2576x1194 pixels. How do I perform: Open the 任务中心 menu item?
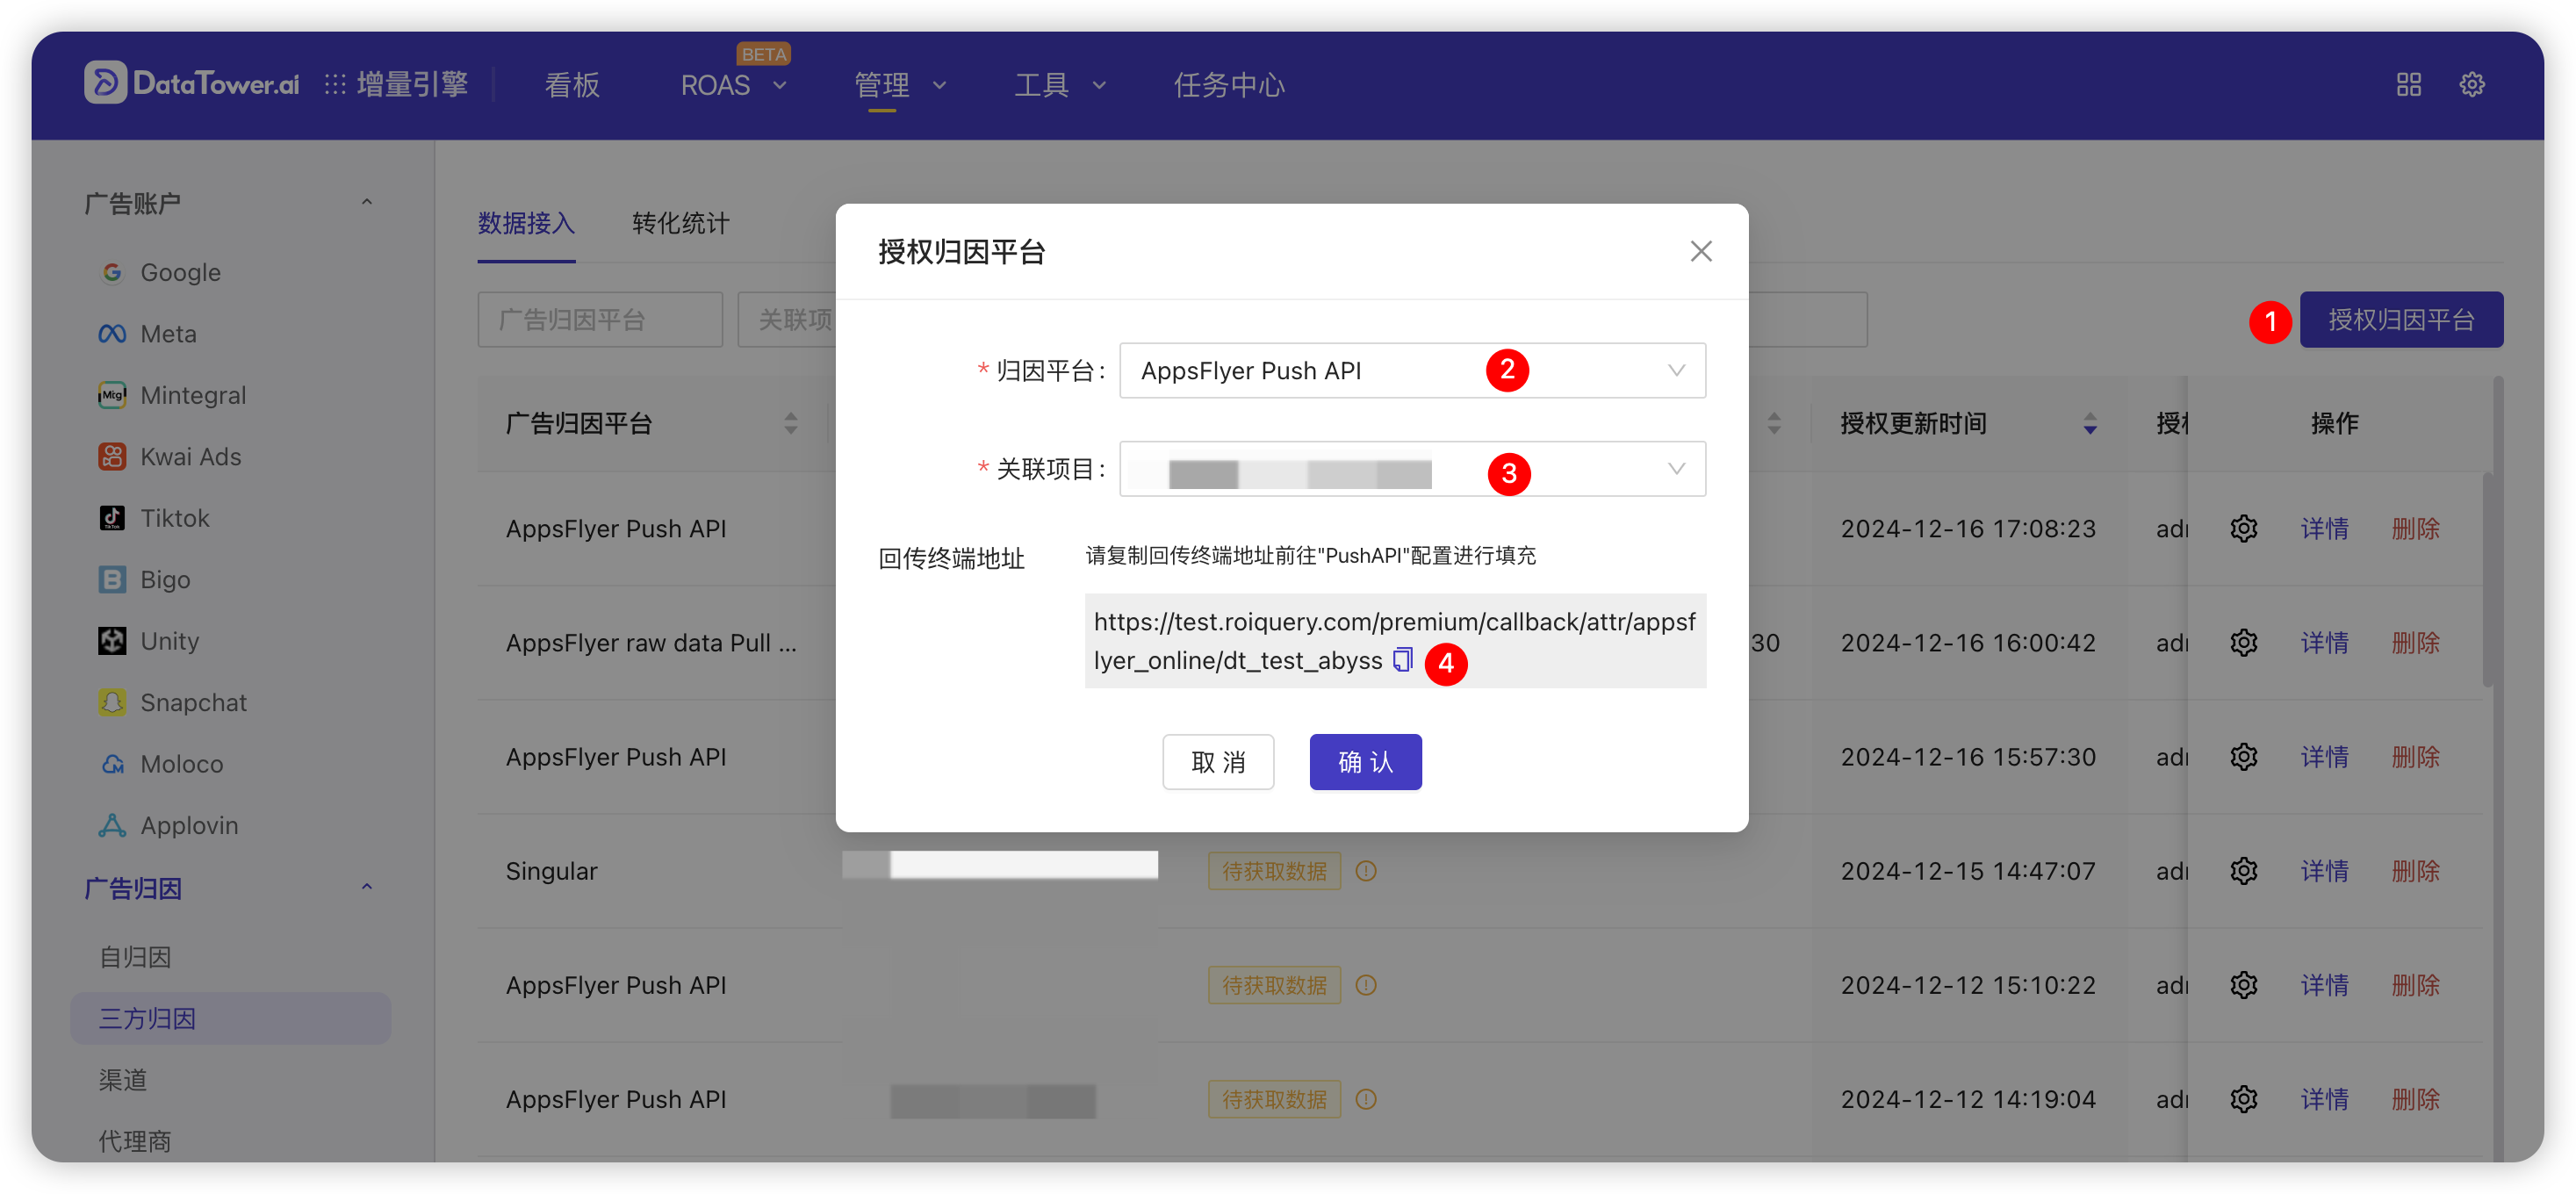pyautogui.click(x=1229, y=85)
